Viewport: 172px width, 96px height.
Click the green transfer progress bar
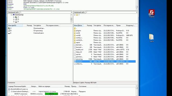pos(51,94)
